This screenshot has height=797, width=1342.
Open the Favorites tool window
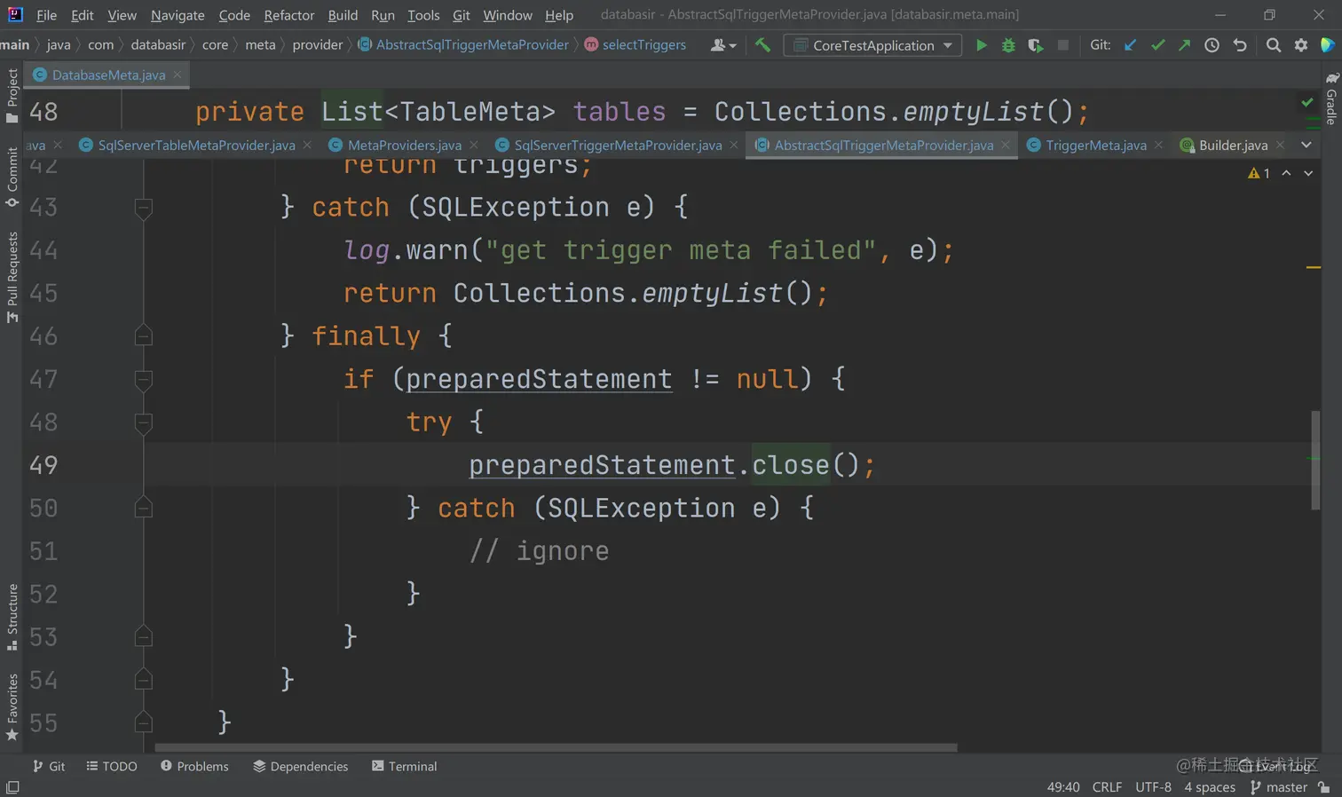point(12,707)
